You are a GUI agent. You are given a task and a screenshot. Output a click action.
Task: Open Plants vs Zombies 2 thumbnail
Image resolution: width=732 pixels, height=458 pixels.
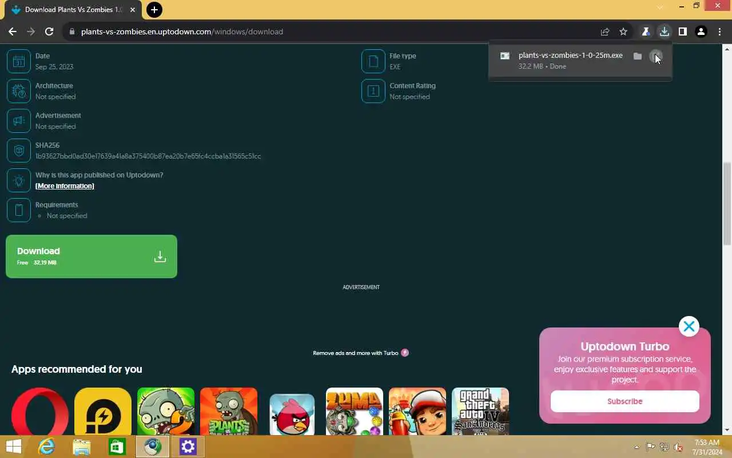166,412
